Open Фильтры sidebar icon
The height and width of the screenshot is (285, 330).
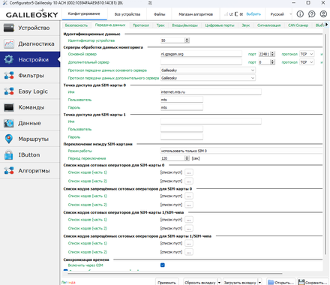click(x=9, y=76)
